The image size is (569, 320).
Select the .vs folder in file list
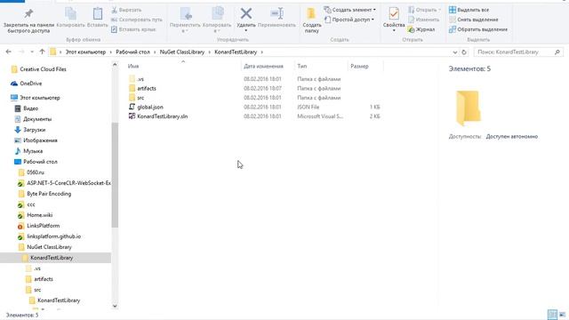pos(140,79)
